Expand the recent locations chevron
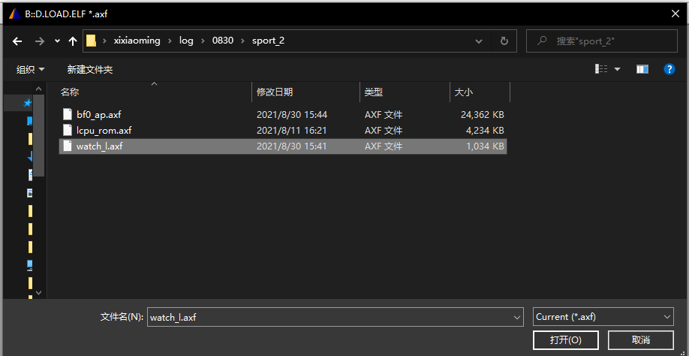 pyautogui.click(x=56, y=41)
